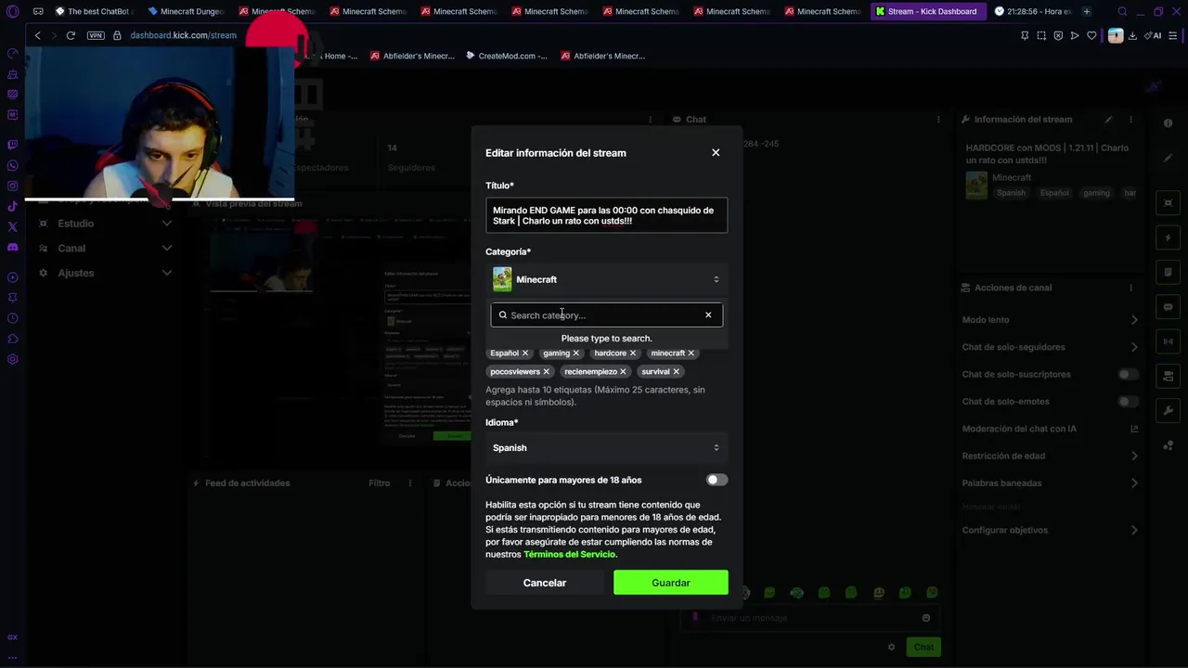Click the Guardar button

[671, 583]
